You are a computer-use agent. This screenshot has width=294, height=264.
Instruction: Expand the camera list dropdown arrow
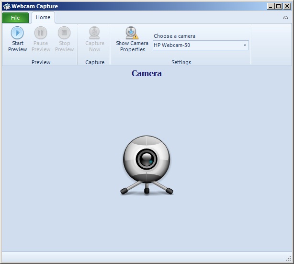click(245, 46)
